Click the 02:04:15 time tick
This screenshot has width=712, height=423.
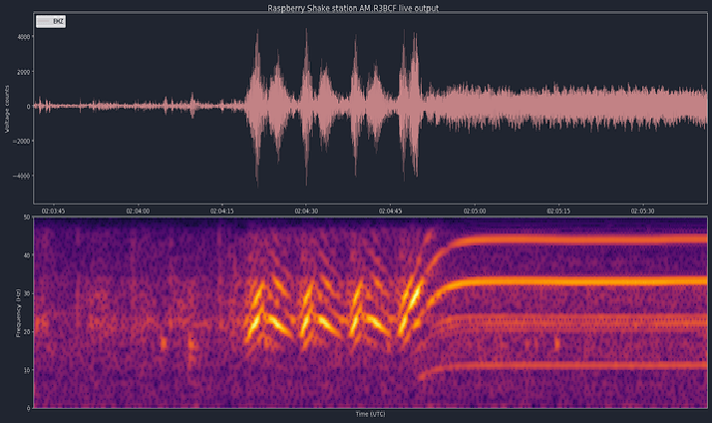click(221, 211)
